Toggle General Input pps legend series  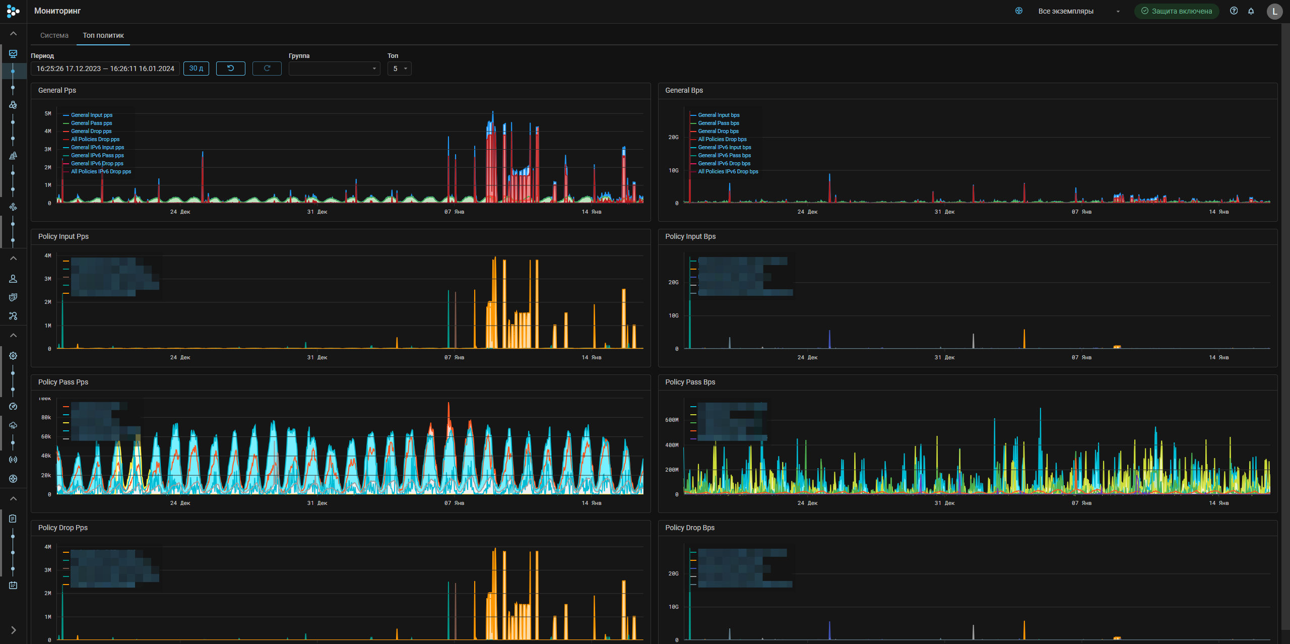[x=91, y=115]
